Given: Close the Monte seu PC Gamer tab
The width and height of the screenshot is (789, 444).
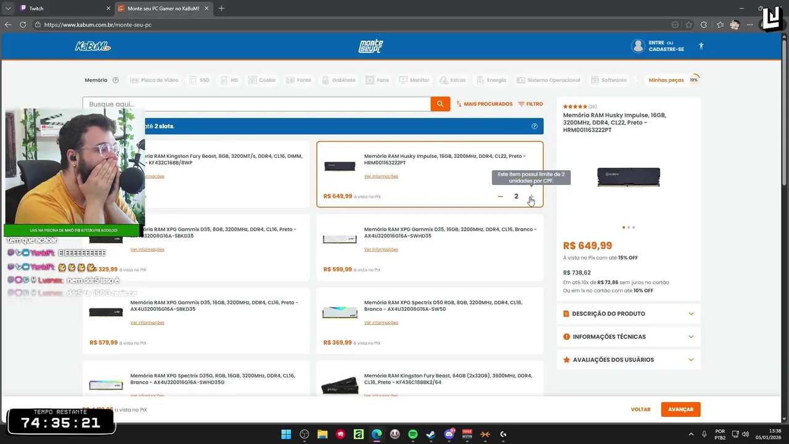Looking at the screenshot, I should pos(206,9).
